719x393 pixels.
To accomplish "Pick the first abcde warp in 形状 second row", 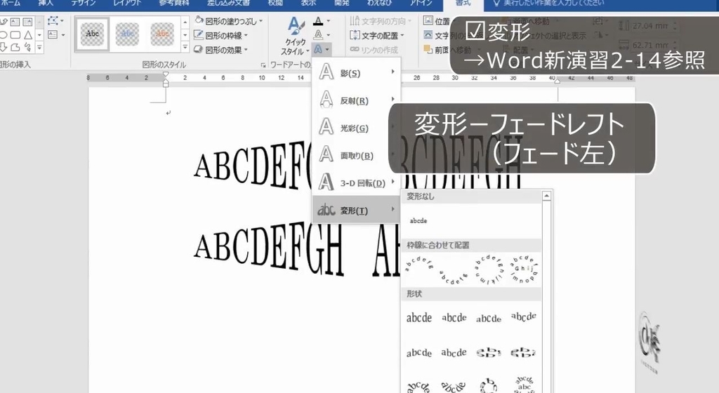I will pyautogui.click(x=418, y=353).
